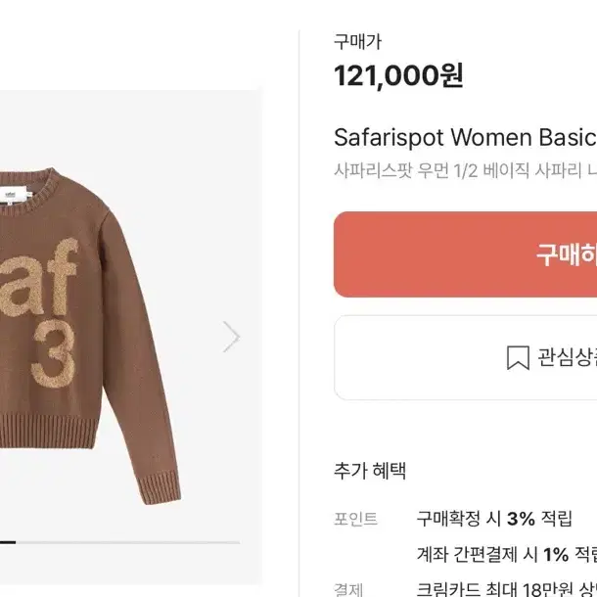
Task: Click the 추가 혜택 section heading
Action: tap(370, 471)
